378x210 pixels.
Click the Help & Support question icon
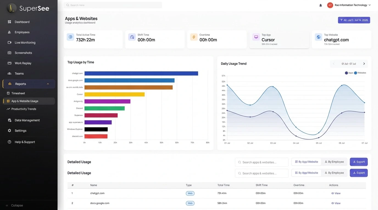tap(9, 142)
